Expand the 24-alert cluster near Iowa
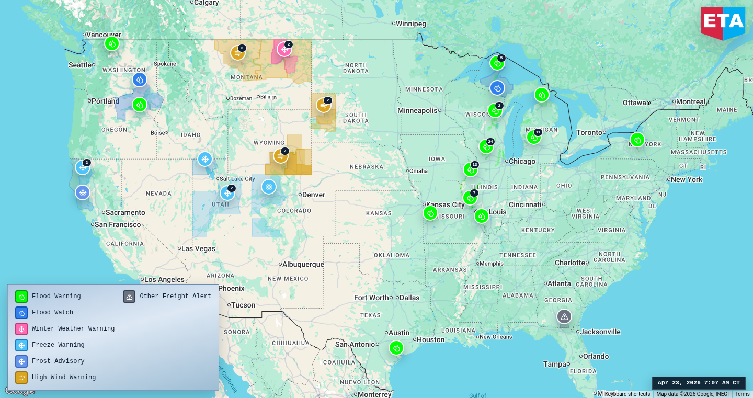This screenshot has width=753, height=398. [x=486, y=147]
